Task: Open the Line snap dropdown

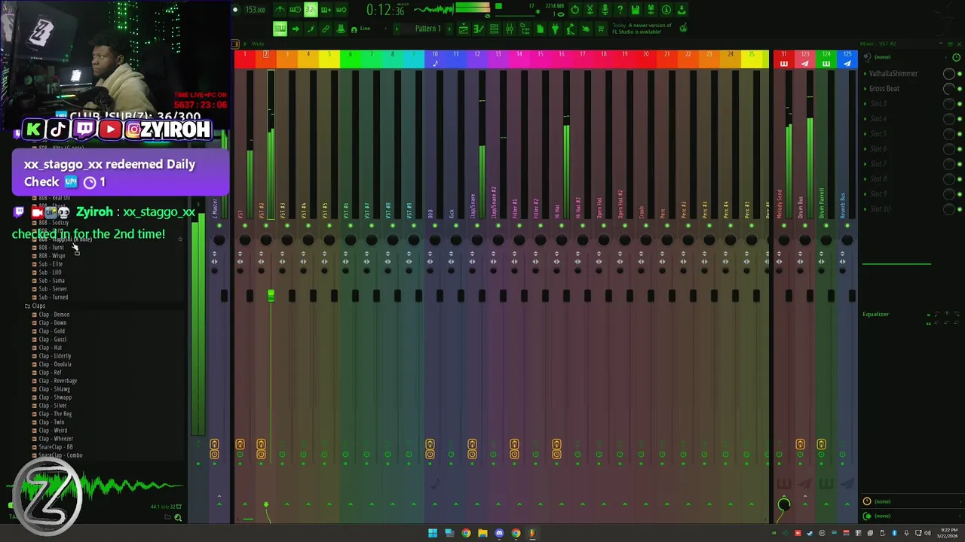Action: [x=365, y=29]
